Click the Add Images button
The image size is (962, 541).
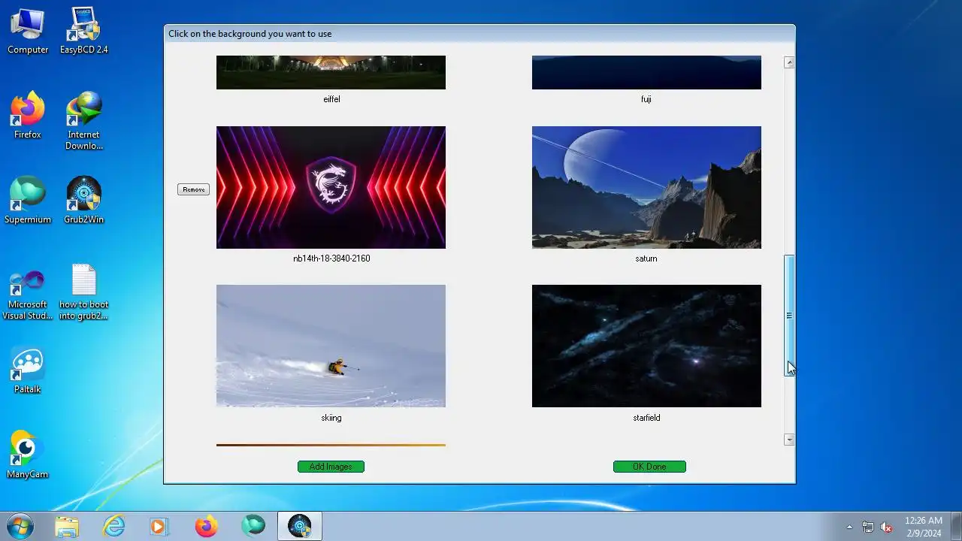[331, 467]
